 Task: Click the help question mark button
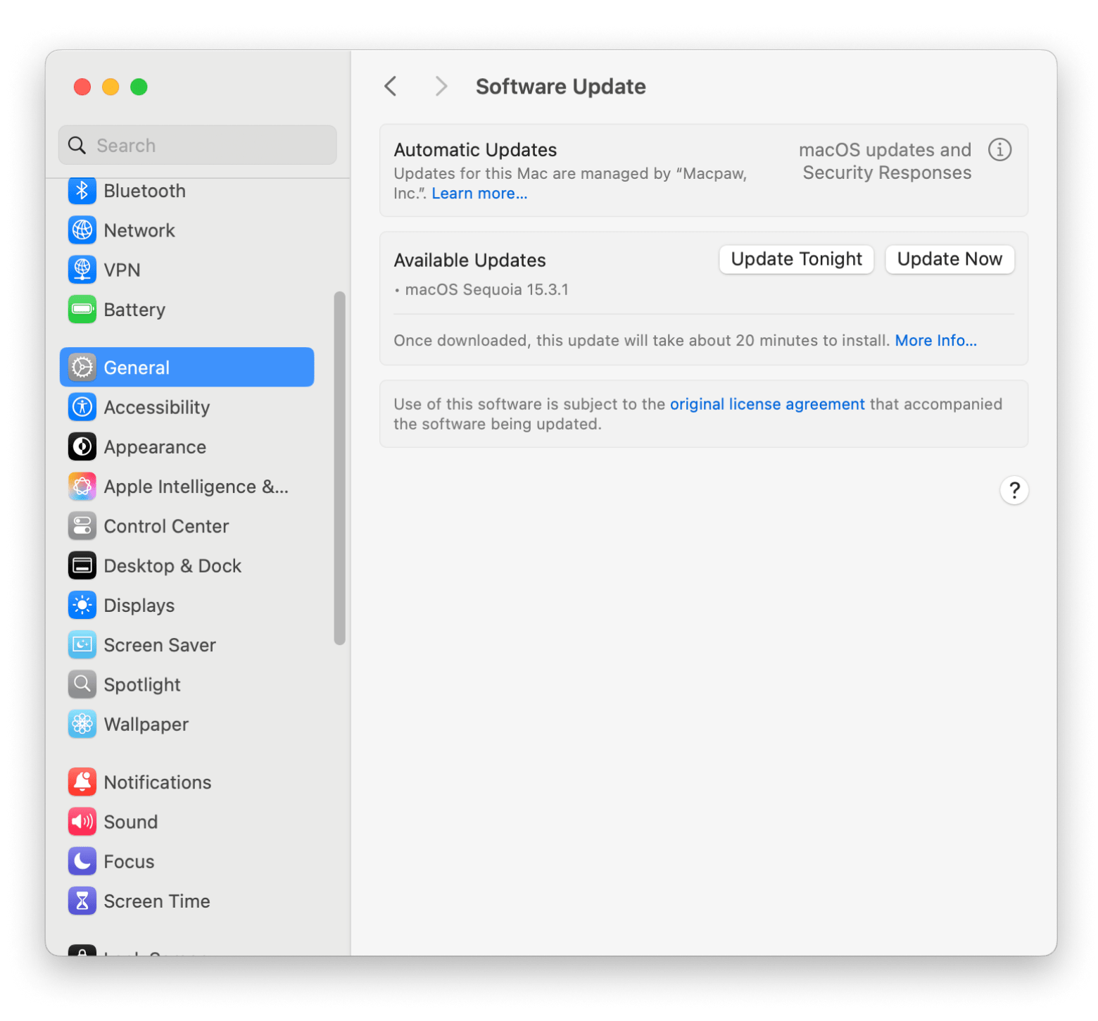click(1014, 489)
